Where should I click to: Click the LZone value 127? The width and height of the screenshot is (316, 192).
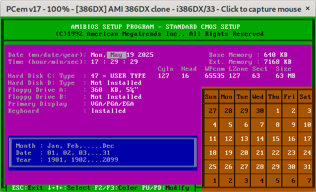click(235, 76)
